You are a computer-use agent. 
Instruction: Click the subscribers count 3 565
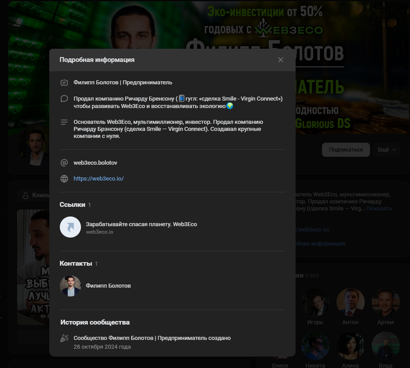[312, 276]
